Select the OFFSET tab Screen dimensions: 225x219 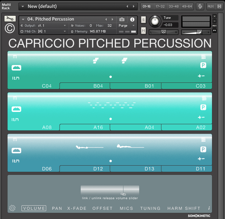tap(103, 208)
